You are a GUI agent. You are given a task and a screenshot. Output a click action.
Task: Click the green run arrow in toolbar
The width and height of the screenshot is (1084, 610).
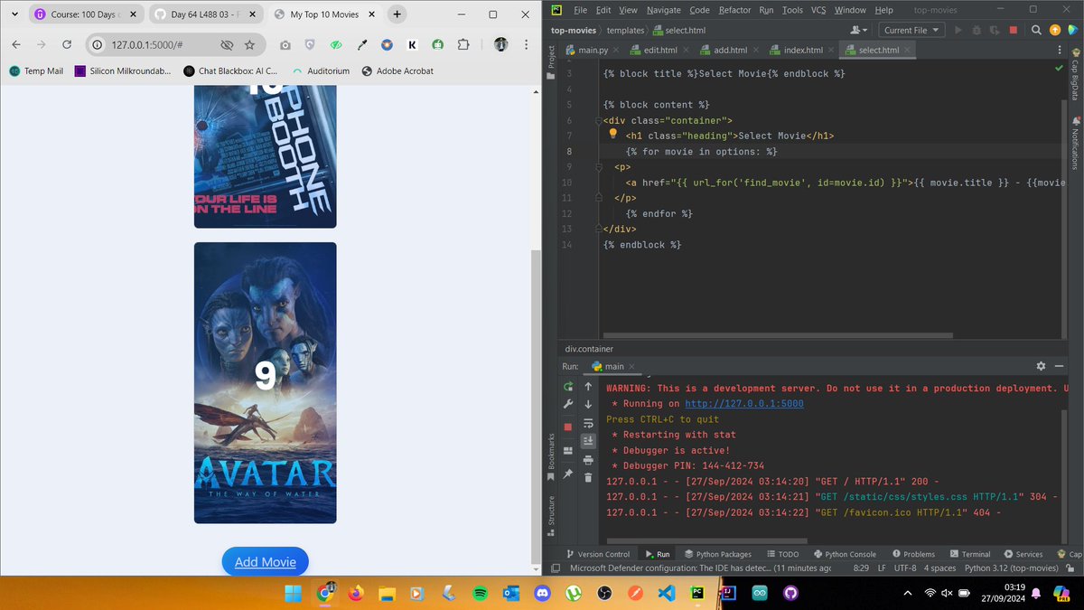tap(958, 30)
